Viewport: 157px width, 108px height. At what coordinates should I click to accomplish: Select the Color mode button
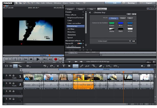coord(123,18)
